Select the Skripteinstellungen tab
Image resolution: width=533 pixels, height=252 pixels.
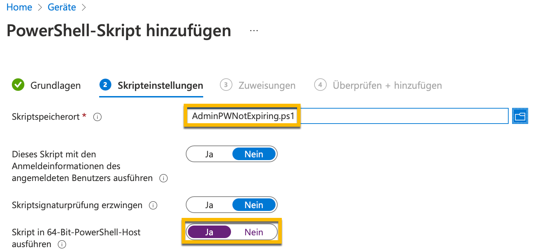point(160,85)
